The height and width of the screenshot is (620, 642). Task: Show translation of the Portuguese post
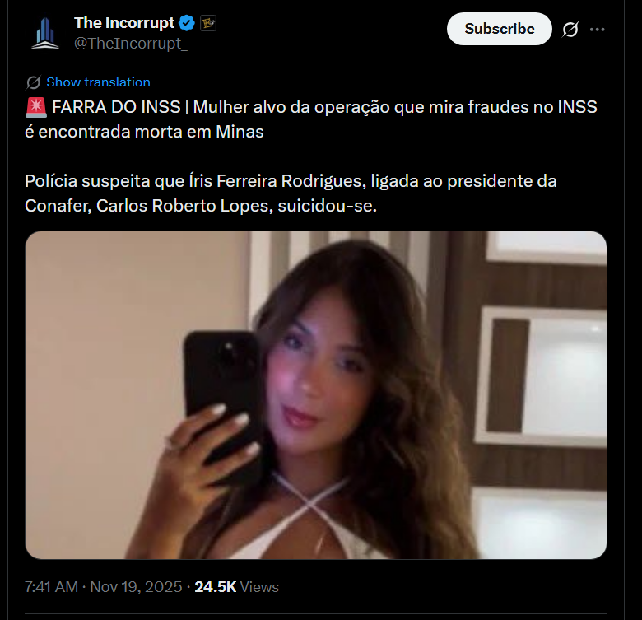pos(98,82)
